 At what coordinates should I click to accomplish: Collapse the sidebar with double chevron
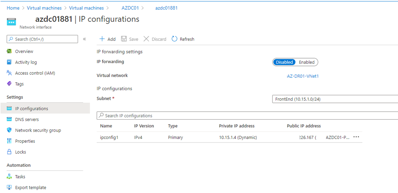coord(84,39)
